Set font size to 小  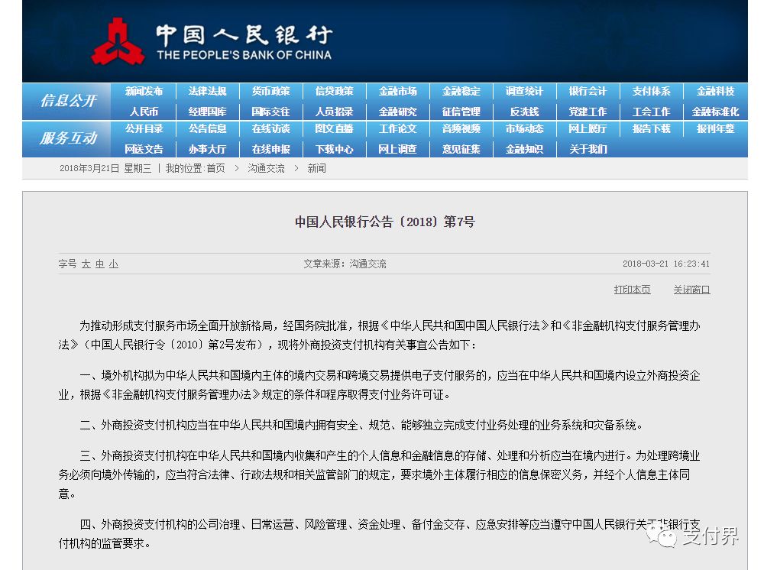[114, 264]
